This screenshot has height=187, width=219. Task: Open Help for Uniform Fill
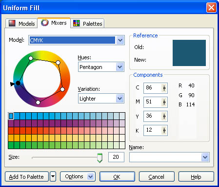click(196, 177)
